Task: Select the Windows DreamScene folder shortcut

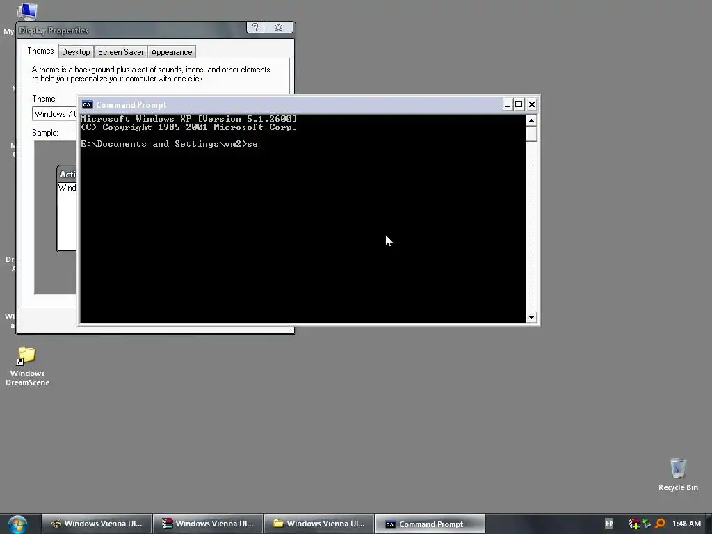Action: (27, 366)
